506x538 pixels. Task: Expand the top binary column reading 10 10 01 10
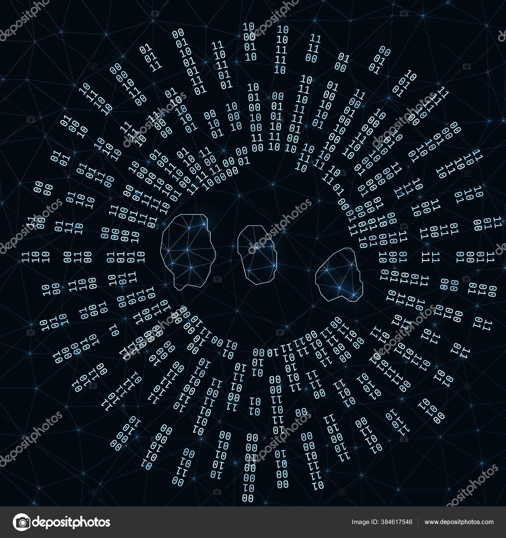point(250,41)
